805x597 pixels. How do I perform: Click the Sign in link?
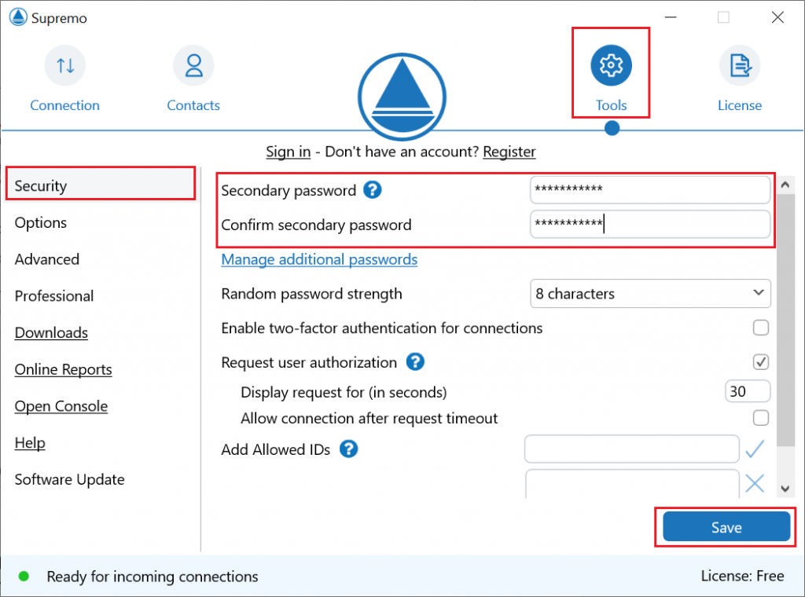tap(288, 152)
